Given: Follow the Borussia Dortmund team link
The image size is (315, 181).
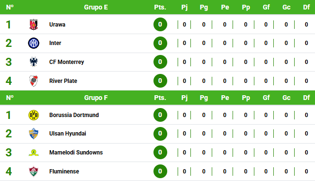Looking at the screenshot, I should tap(74, 115).
